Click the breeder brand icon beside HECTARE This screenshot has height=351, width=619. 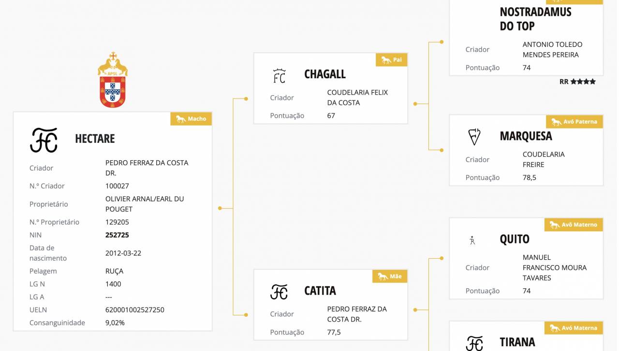(44, 140)
